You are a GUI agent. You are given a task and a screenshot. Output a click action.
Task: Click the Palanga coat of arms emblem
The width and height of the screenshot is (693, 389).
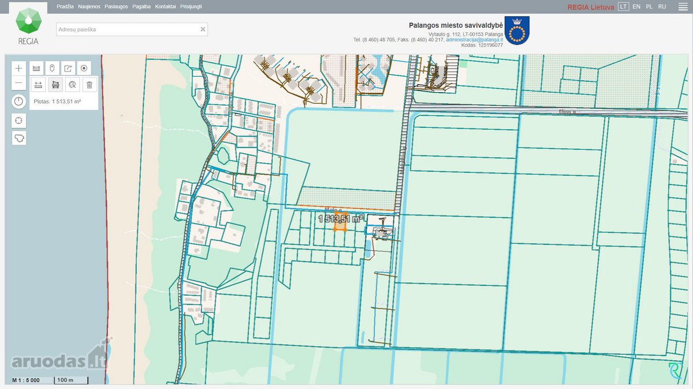pyautogui.click(x=517, y=31)
